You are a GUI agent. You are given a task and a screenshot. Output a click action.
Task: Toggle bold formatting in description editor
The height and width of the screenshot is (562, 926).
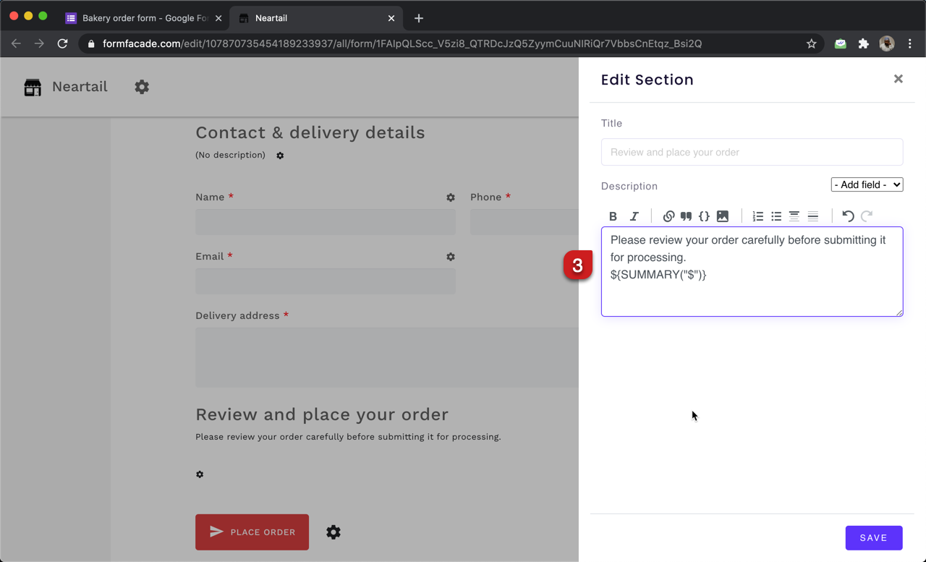(613, 216)
